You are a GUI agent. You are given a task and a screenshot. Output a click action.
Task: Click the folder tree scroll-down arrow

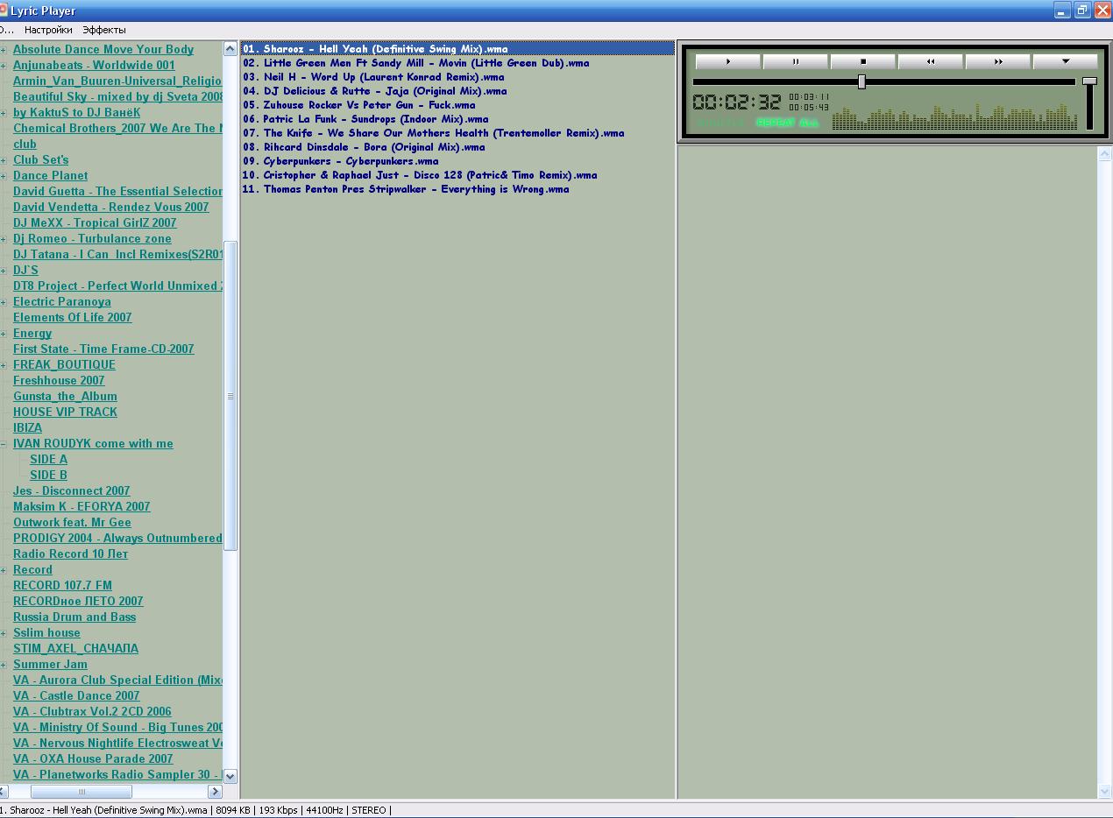point(230,776)
